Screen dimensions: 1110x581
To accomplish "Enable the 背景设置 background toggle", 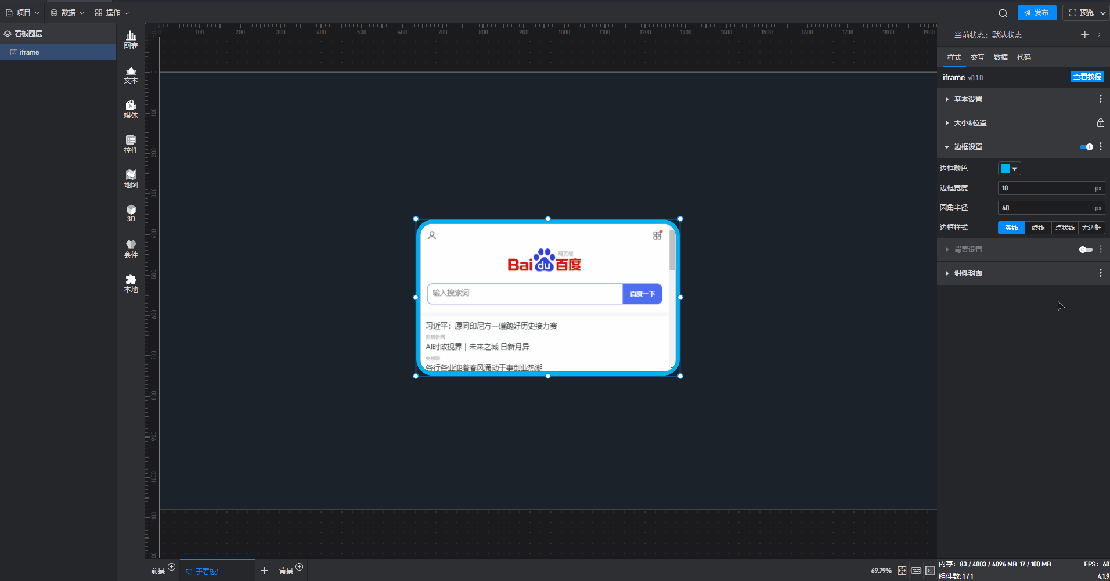I will (1086, 250).
